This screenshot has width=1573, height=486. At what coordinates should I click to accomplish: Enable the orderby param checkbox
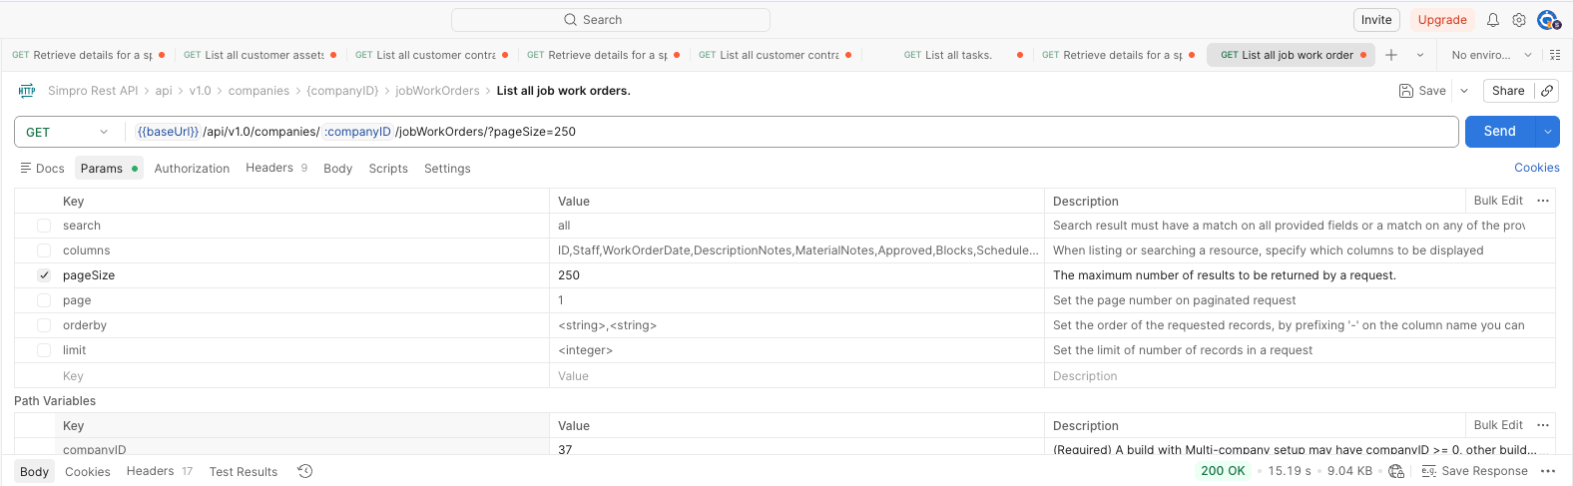(44, 325)
